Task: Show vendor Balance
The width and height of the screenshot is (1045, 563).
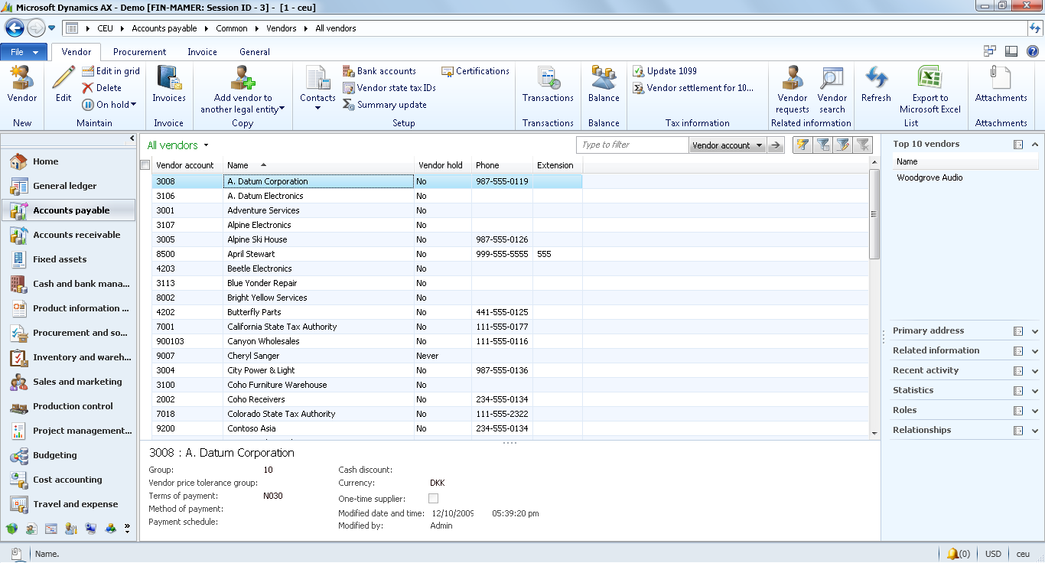Action: pos(604,84)
